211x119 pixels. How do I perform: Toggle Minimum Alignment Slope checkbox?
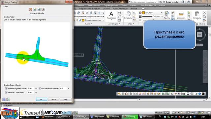tap(6, 88)
